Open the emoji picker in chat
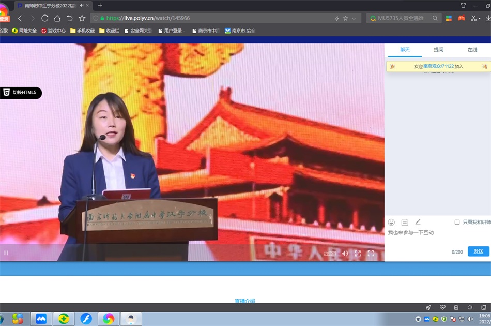491x326 pixels. [391, 222]
